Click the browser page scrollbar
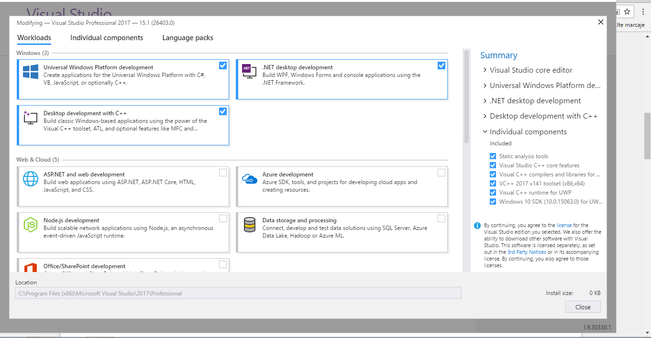The image size is (651, 338). [647, 136]
